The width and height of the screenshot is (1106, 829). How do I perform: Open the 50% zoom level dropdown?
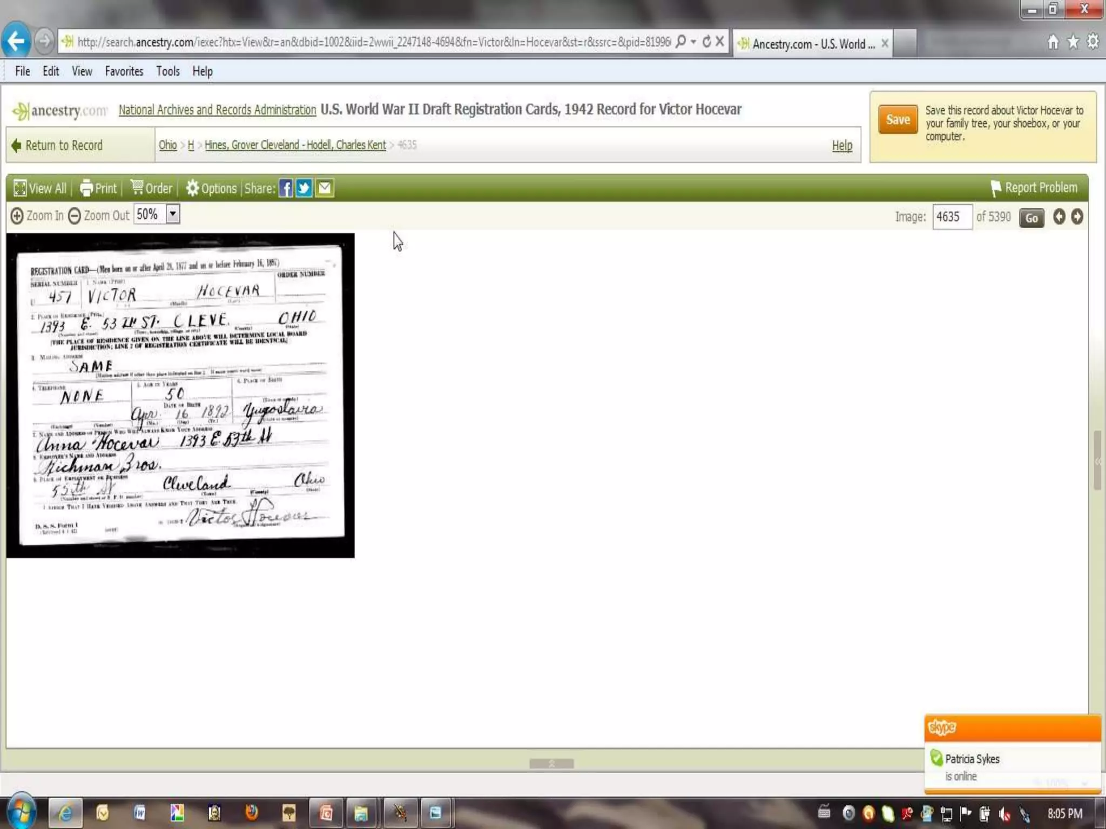pos(172,214)
